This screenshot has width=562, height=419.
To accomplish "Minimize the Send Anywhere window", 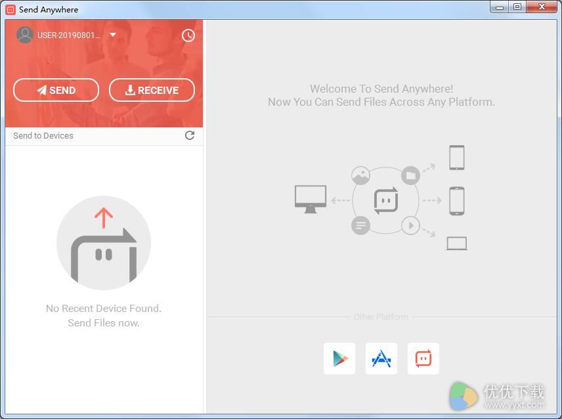I will [x=500, y=7].
